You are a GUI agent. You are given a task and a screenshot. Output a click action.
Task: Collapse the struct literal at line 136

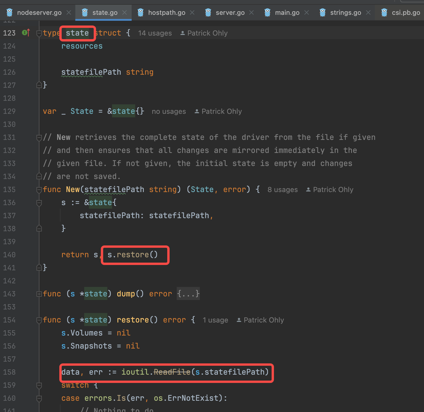pyautogui.click(x=39, y=203)
